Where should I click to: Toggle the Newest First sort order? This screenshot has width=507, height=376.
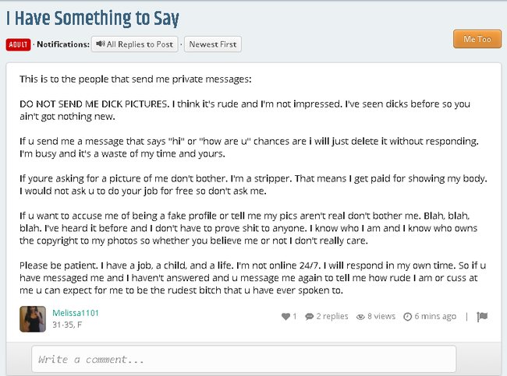click(x=213, y=44)
